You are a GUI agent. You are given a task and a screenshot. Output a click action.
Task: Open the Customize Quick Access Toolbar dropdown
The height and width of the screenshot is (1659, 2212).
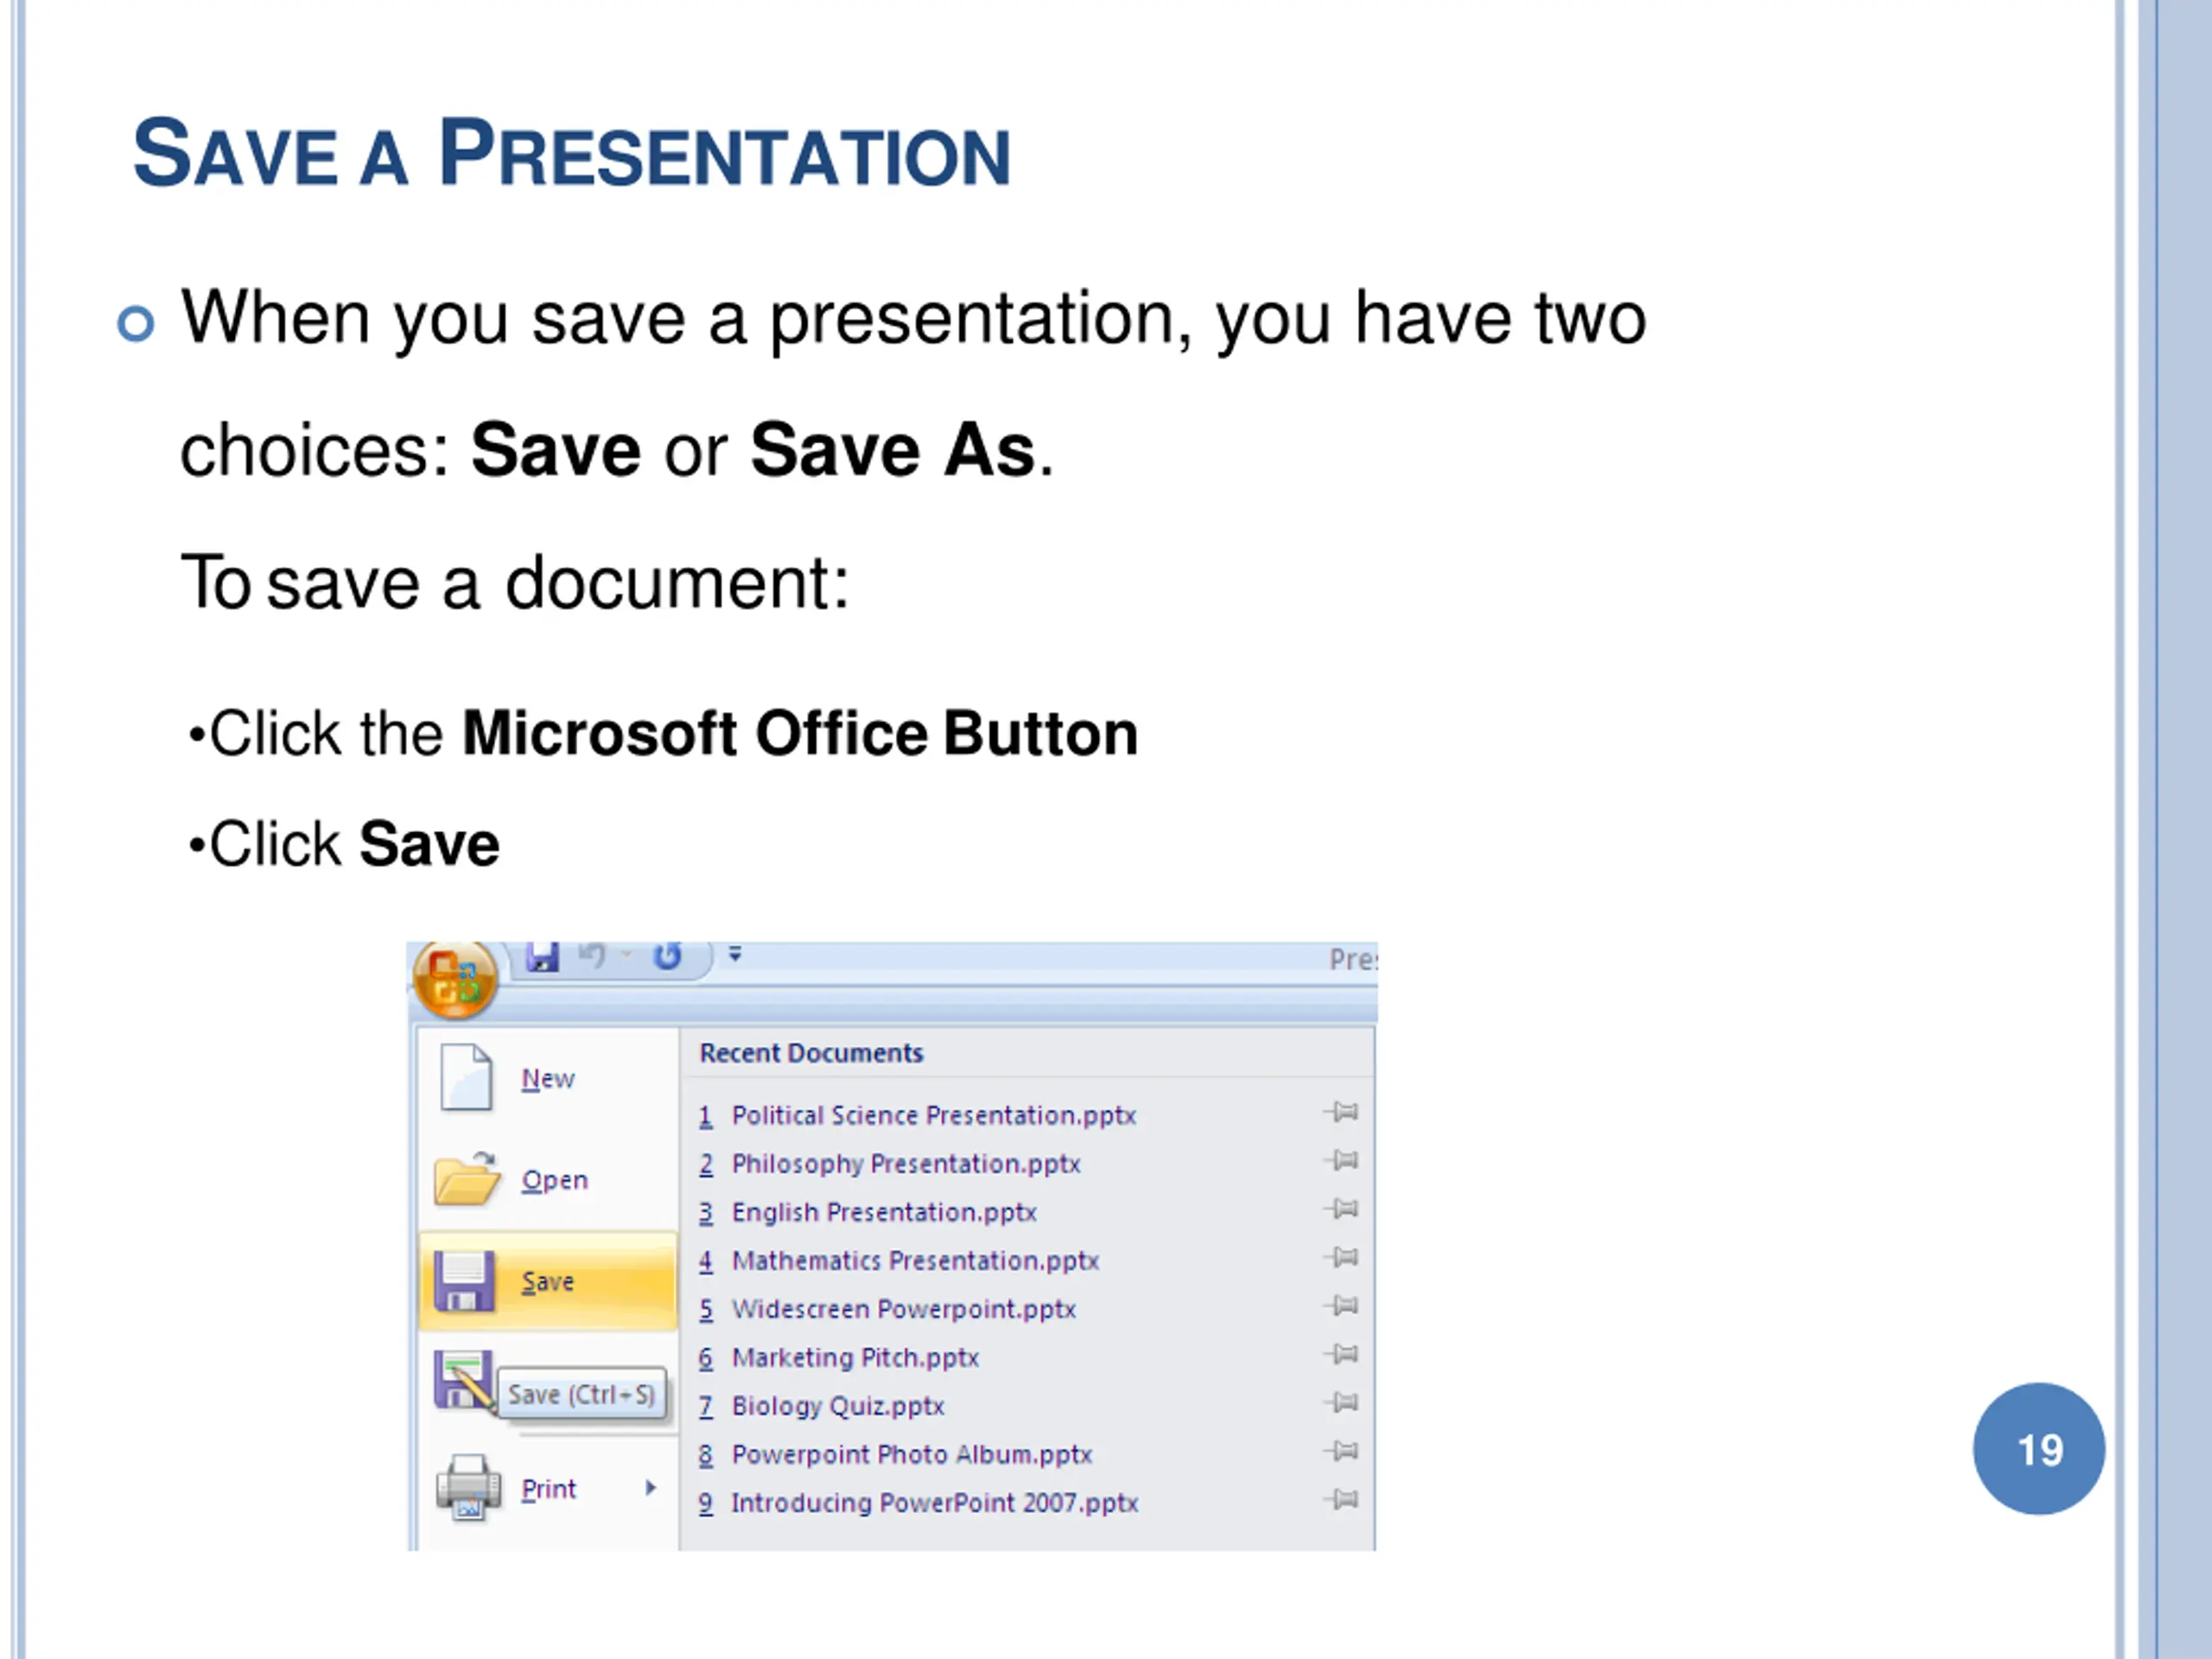coord(735,955)
